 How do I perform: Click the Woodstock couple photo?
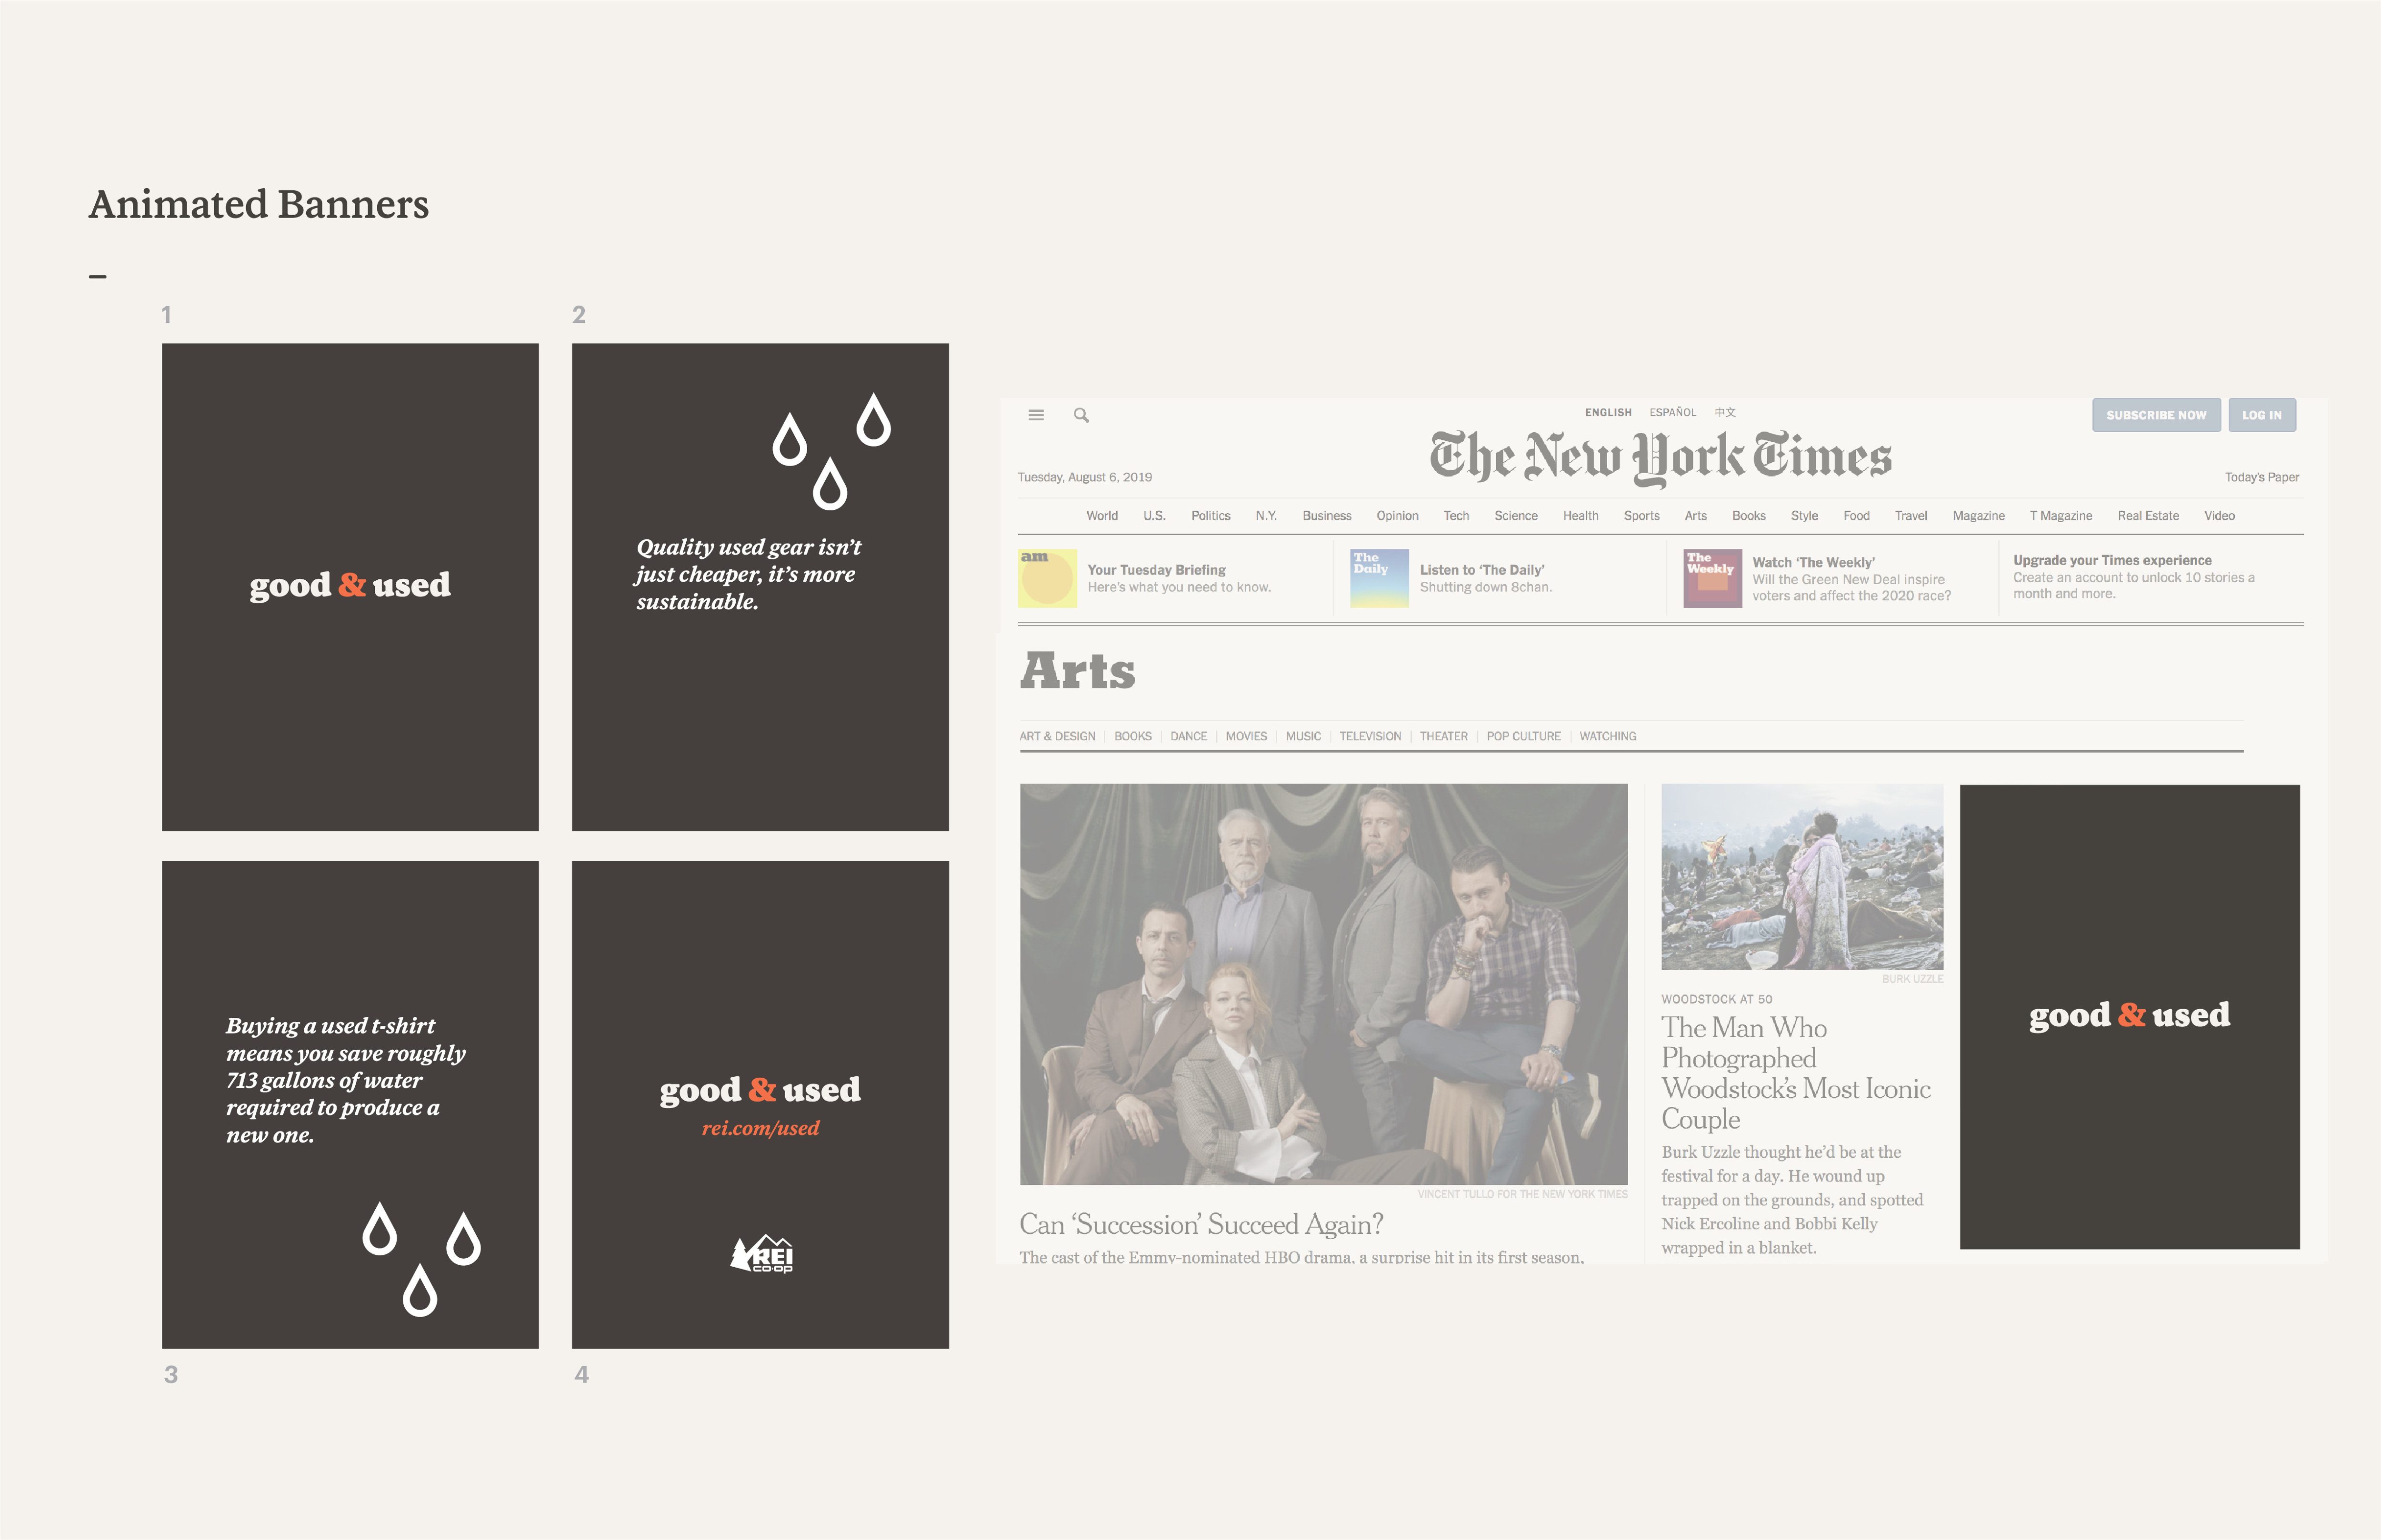click(x=1802, y=877)
